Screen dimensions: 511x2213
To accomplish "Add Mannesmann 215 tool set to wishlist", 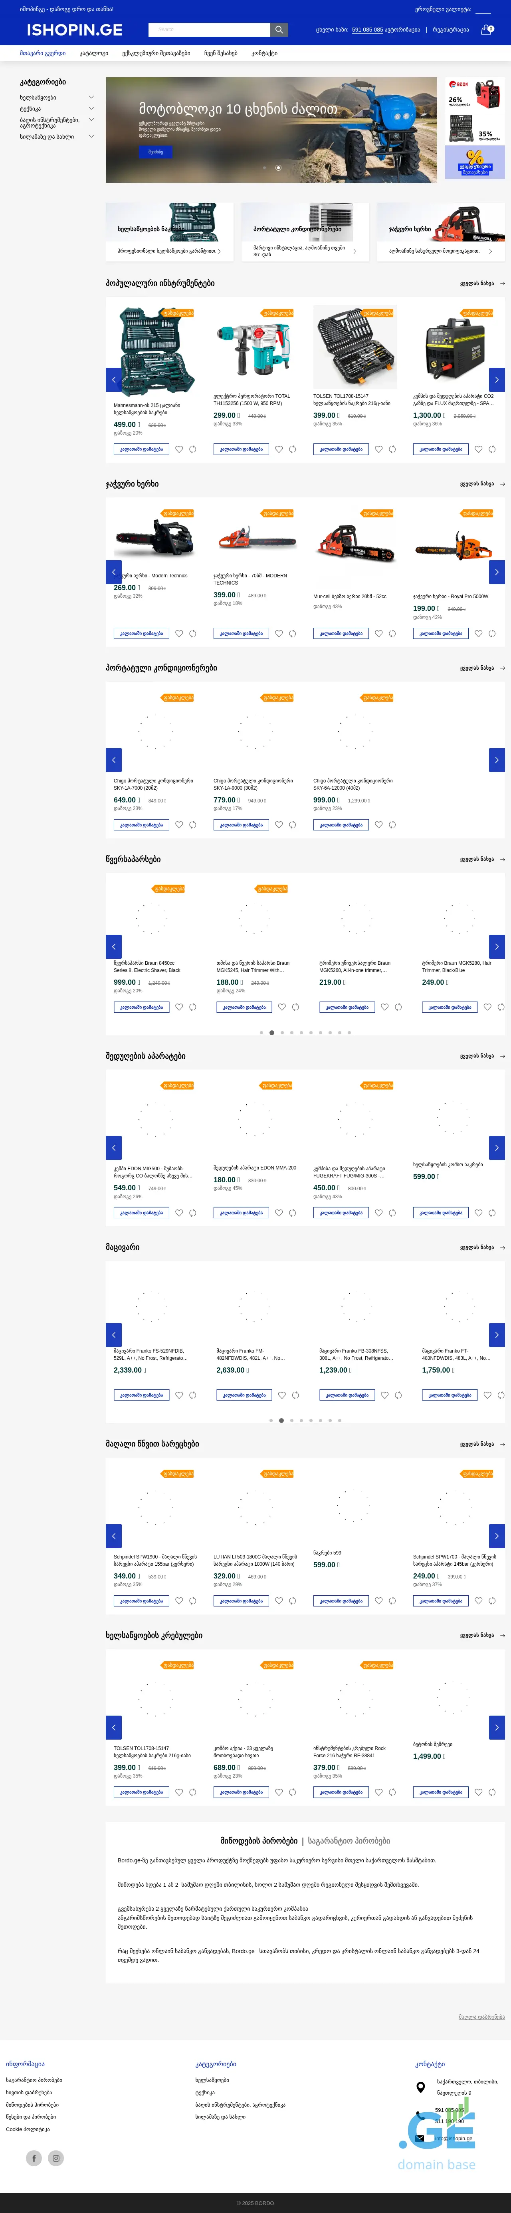I will click(179, 449).
